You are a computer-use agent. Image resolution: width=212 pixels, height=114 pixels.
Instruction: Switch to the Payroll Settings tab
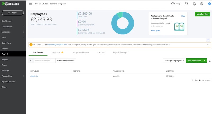pos(120,52)
